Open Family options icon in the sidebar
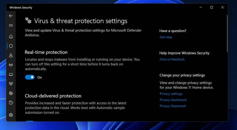 [x=11, y=93]
